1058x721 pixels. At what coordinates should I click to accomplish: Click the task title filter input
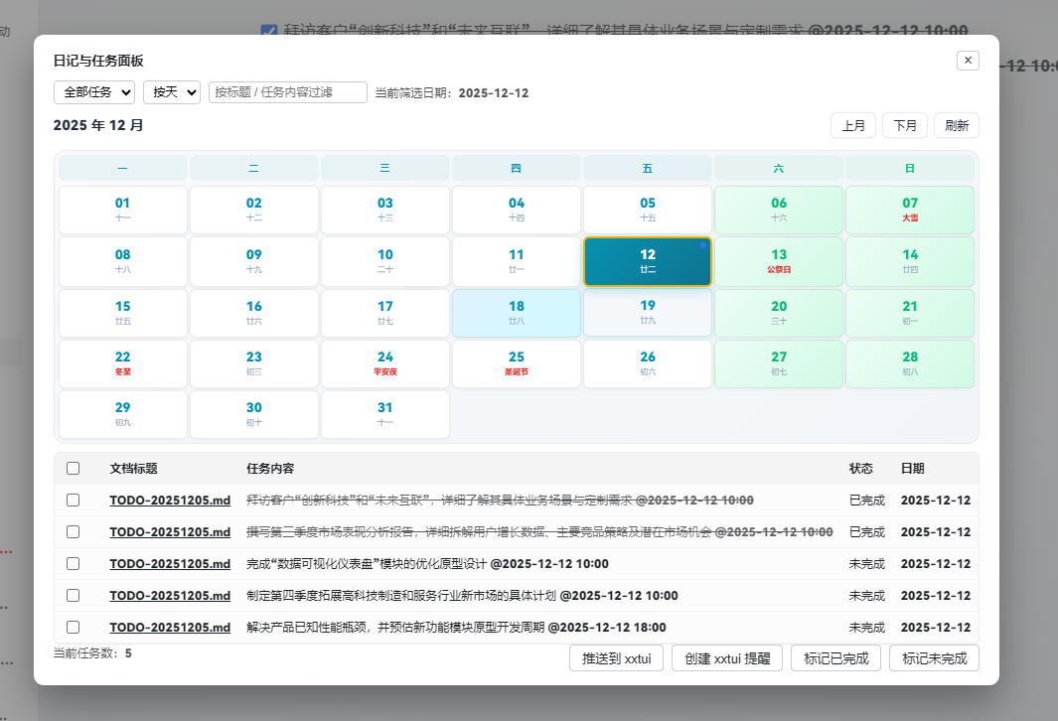(x=288, y=92)
